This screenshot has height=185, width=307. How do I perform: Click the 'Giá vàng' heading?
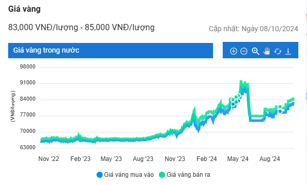[25, 9]
